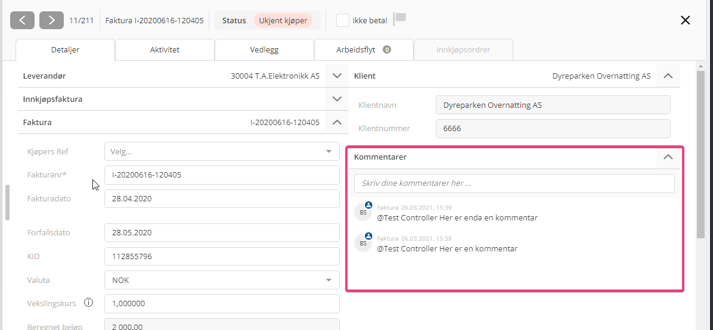Open the Valuta currency dropdown
This screenshot has width=713, height=330.
click(222, 280)
